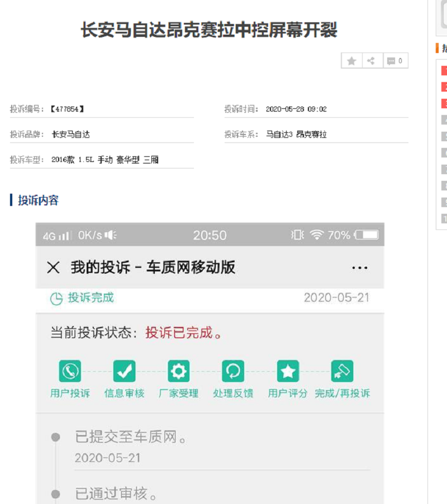Click the 用户投诉 phone icon
The image size is (447, 504).
(x=70, y=371)
